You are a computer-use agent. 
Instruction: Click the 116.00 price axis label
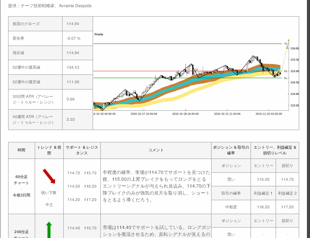[295, 48]
